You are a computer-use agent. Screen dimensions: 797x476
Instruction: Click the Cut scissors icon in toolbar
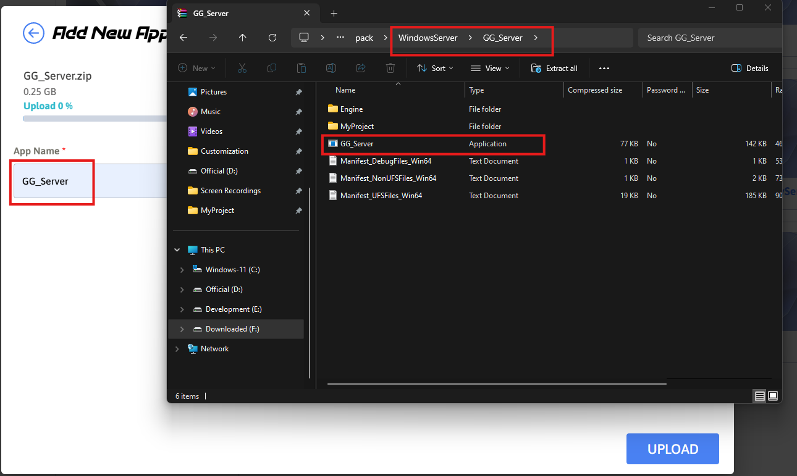click(x=242, y=68)
